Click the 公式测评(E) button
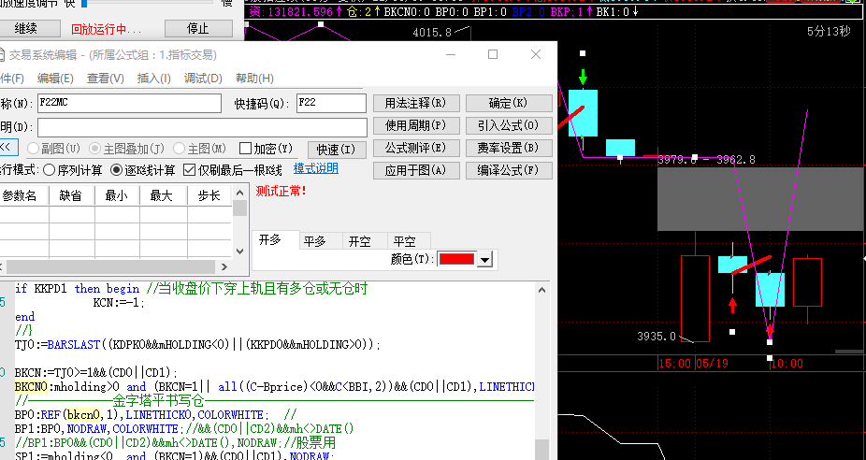Screen dimensions: 866x460 pos(416,148)
